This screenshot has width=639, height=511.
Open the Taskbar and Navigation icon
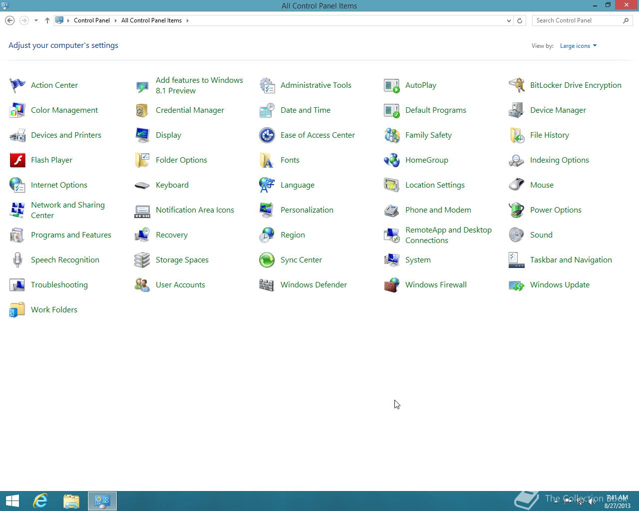coord(517,260)
